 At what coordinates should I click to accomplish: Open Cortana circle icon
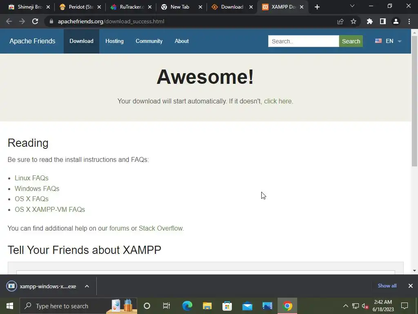click(x=147, y=306)
